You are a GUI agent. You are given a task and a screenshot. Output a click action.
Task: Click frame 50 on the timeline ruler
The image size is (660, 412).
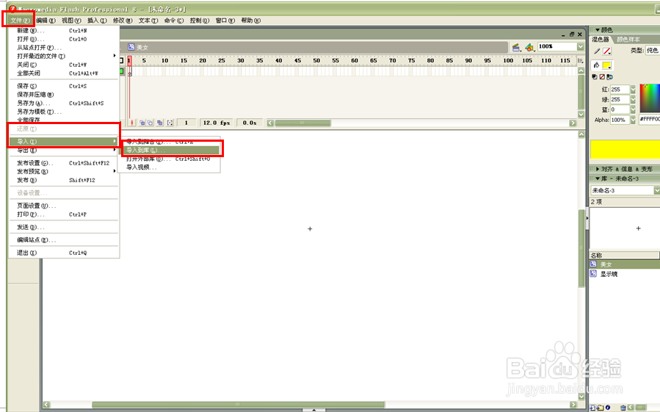316,61
